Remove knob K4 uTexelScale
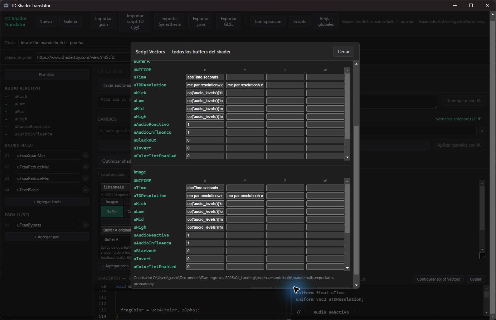 [x=85, y=190]
